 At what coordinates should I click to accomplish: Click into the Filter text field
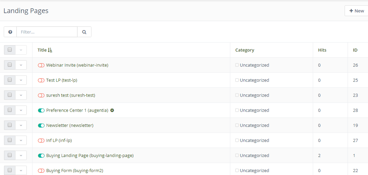[47, 32]
